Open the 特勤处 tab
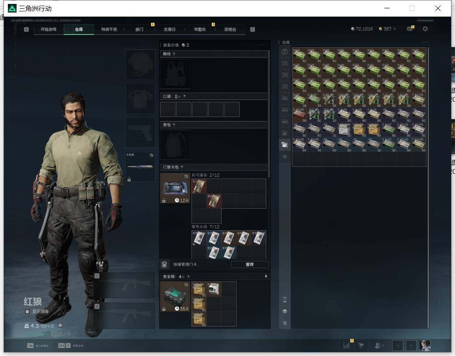455x356 pixels. tap(200, 29)
